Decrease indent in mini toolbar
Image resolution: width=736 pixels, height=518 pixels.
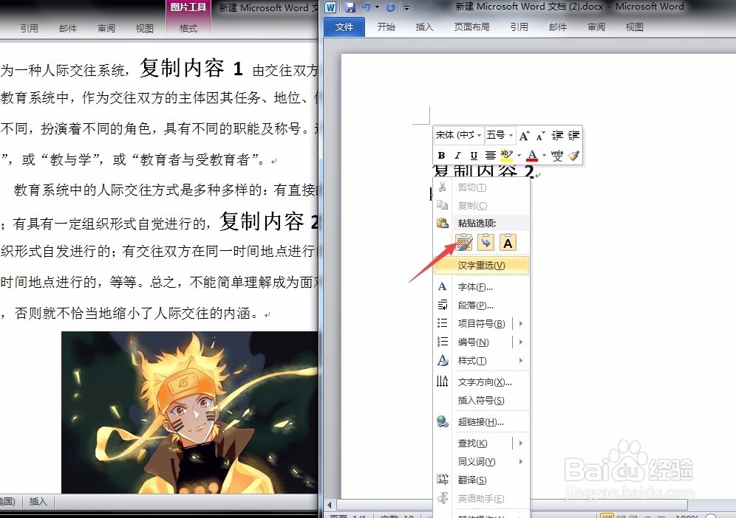coord(557,136)
